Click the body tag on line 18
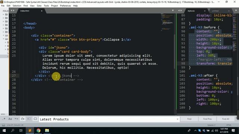This screenshot has width=239, height=134. 29,28
